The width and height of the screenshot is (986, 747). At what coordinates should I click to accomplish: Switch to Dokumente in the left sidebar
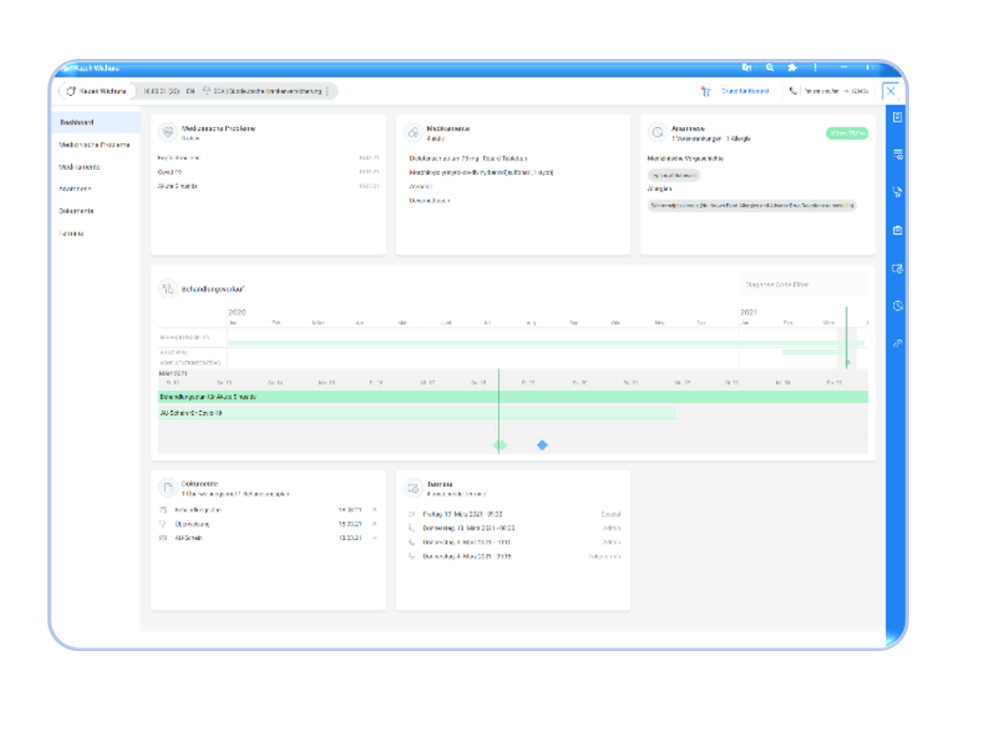tap(77, 211)
